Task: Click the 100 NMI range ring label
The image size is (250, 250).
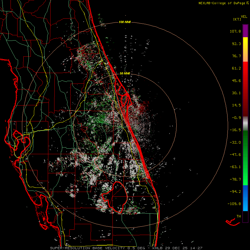Action: click(125, 22)
